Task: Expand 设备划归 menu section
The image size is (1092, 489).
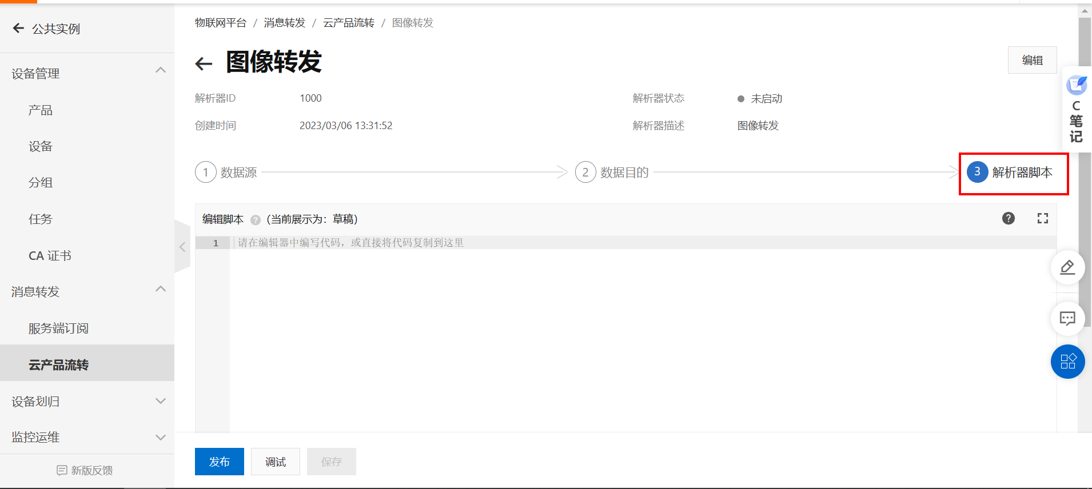Action: pos(161,401)
